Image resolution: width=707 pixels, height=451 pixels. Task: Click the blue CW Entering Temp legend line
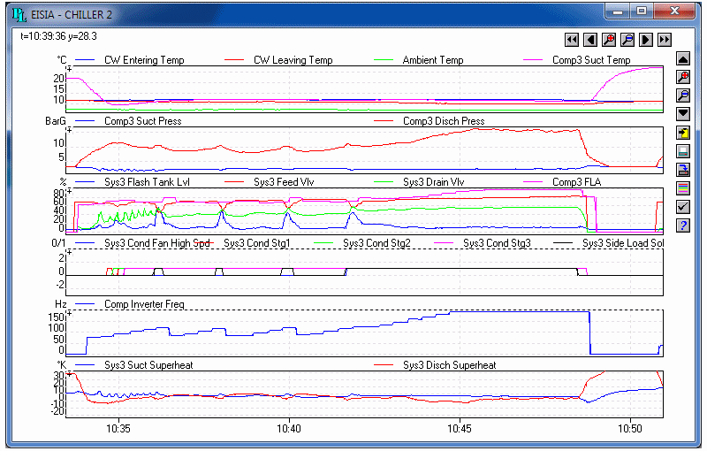[85, 60]
